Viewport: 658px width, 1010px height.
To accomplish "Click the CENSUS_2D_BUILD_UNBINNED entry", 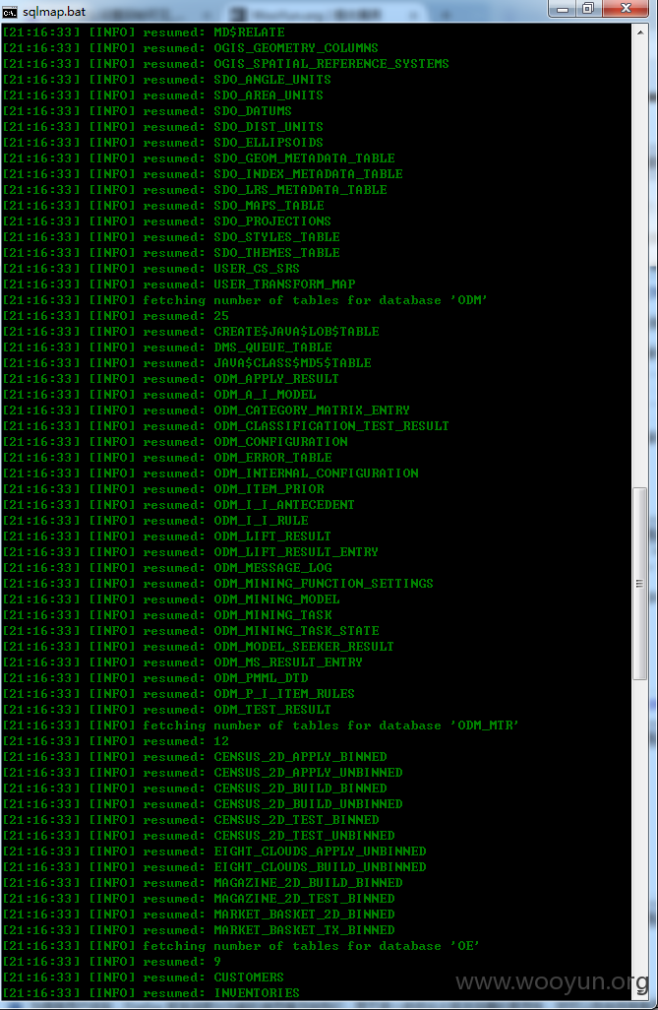I will (308, 805).
